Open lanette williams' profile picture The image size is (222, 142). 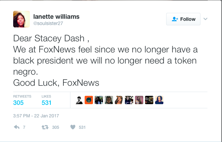[x=21, y=19]
